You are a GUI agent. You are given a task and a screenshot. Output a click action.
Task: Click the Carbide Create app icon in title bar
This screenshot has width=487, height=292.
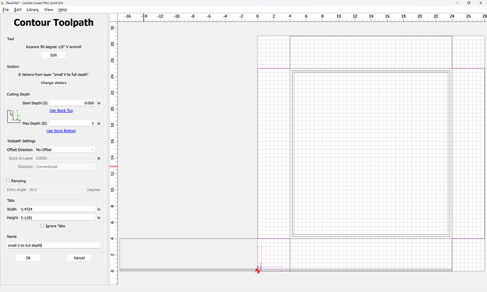coord(4,3)
